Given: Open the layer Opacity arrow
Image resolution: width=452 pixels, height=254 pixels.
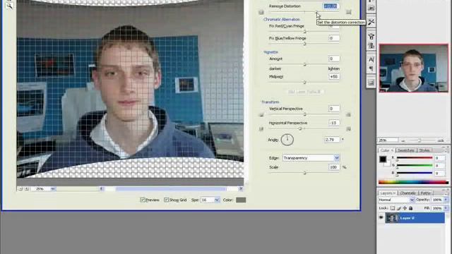Looking at the screenshot, I should [446, 200].
